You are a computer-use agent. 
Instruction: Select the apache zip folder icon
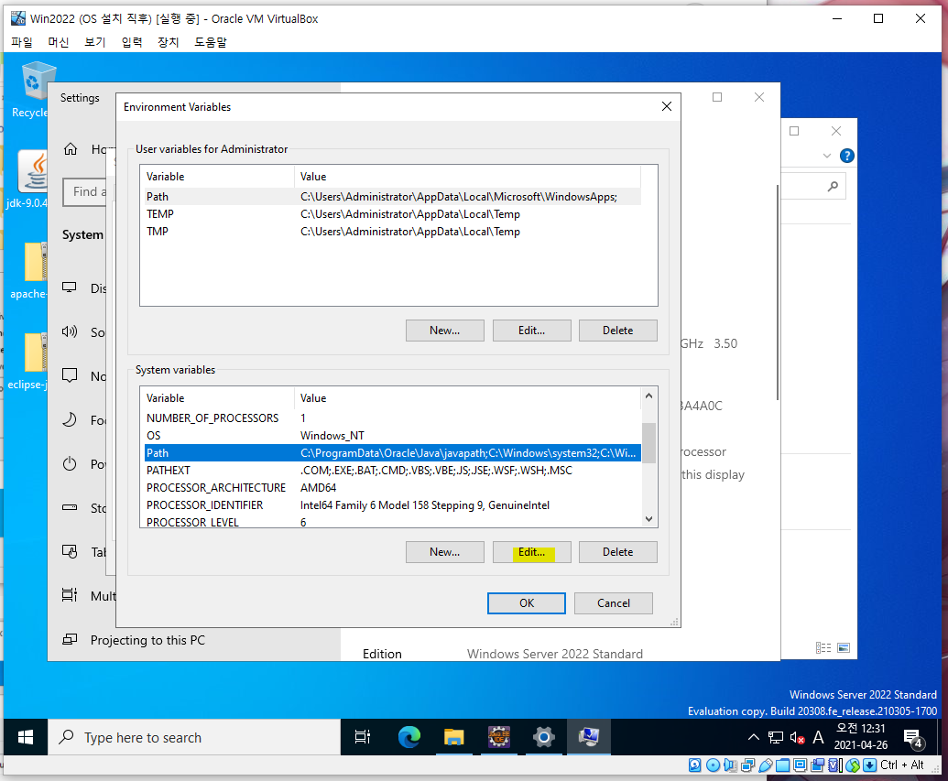[30, 270]
